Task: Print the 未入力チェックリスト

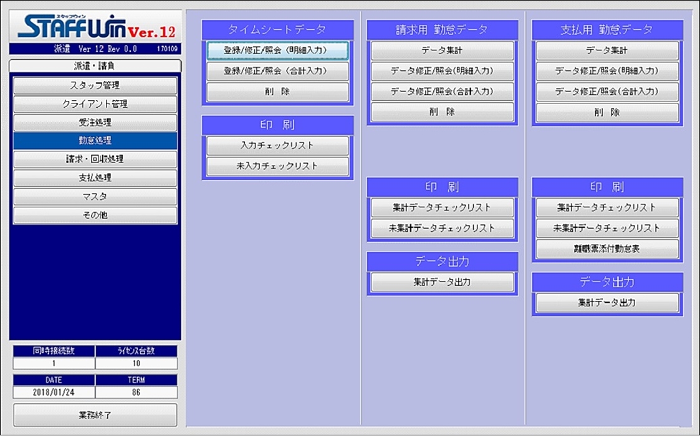Action: 277,166
